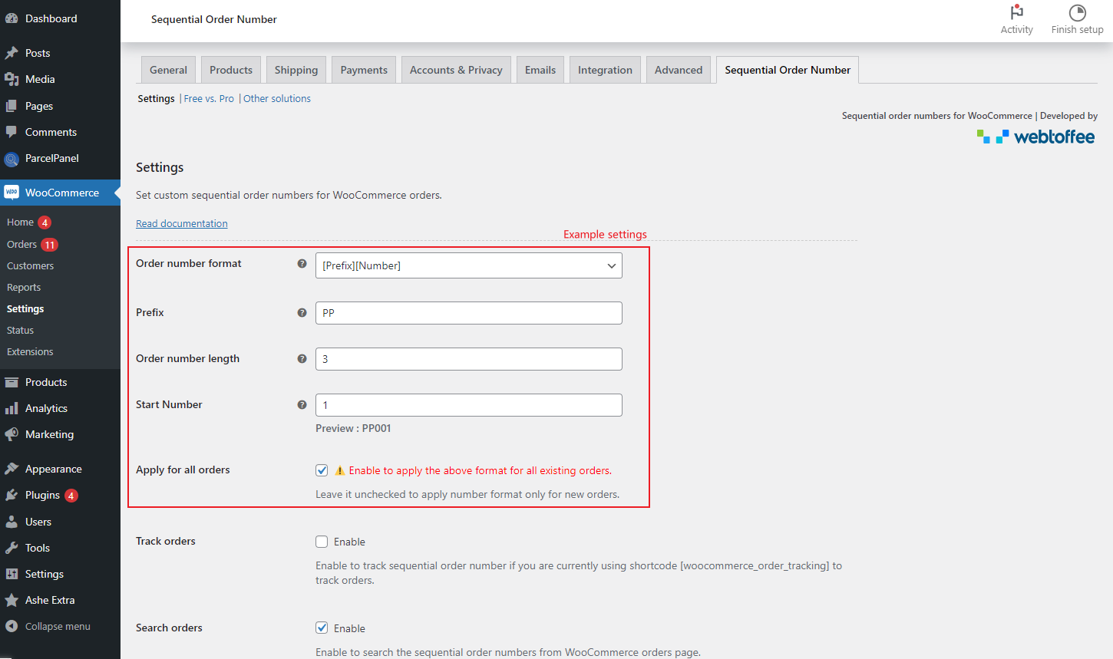Disable the Search orders checkbox
The height and width of the screenshot is (659, 1113).
click(322, 628)
